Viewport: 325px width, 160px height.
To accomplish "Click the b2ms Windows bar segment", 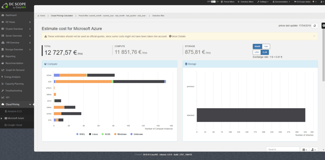I will (73, 75).
